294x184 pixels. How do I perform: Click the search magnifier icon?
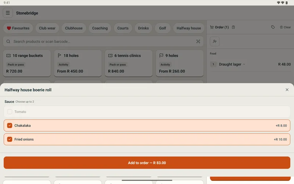(8, 42)
